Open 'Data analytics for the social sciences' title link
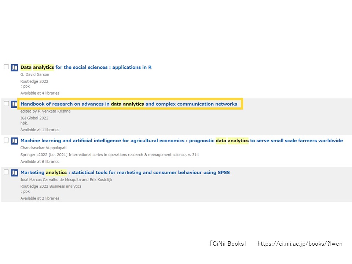This screenshot has height=264, width=352. click(x=86, y=67)
